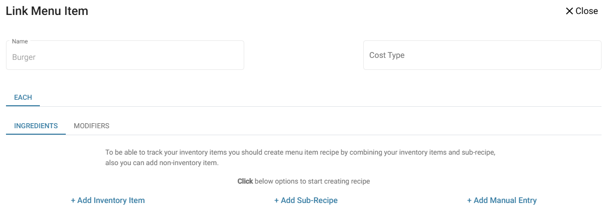Click the small Name field label
This screenshot has height=208, width=604.
click(20, 41)
